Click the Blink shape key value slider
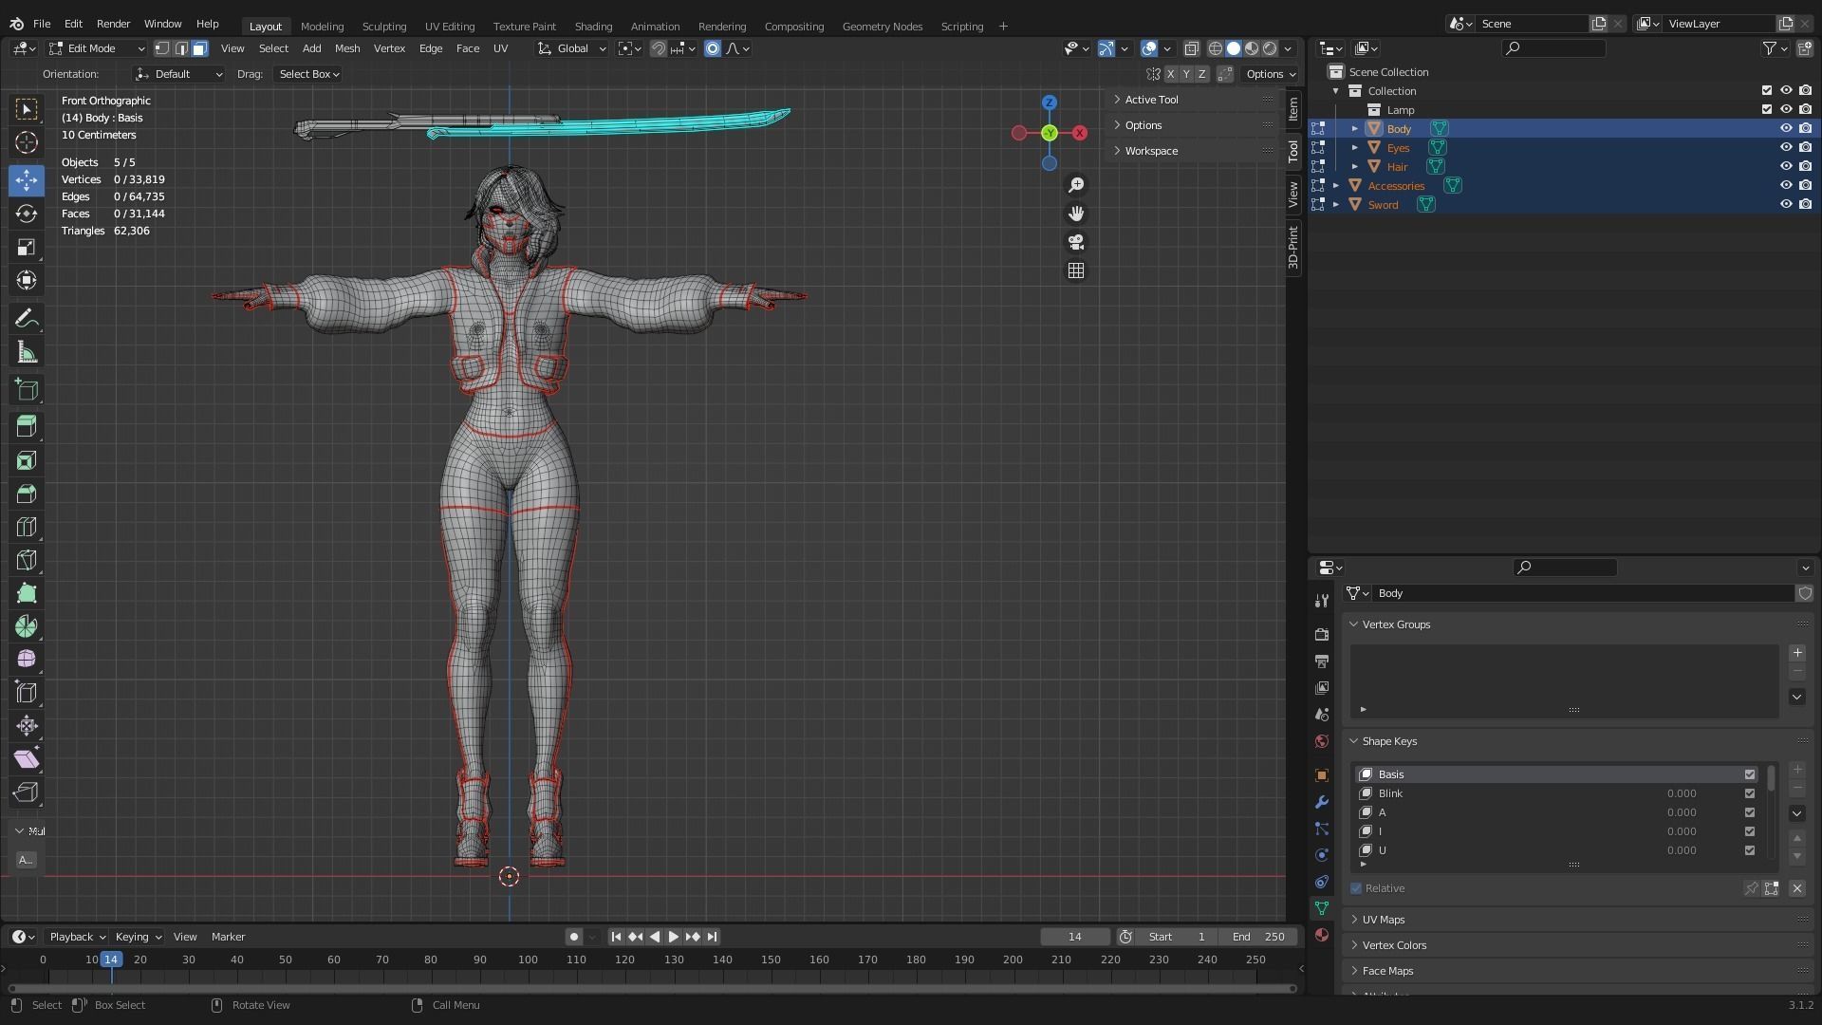1822x1025 pixels. pos(1681,793)
